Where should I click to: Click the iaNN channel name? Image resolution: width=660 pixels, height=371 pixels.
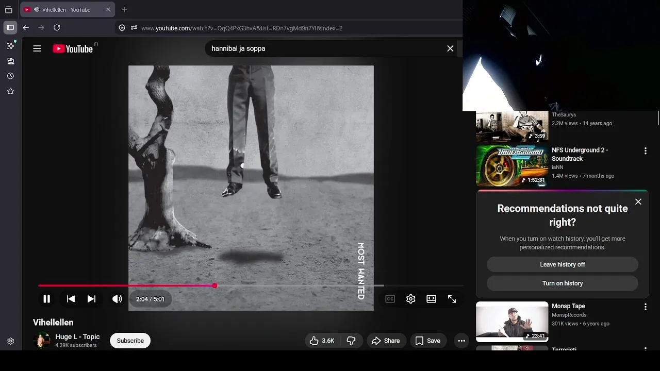click(x=557, y=167)
